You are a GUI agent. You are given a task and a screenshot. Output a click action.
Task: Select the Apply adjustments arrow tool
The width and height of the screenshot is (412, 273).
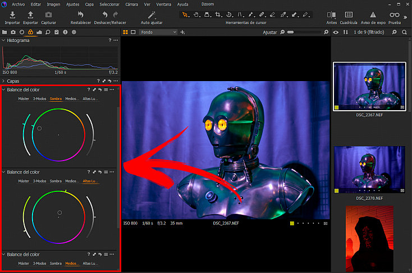tap(294, 15)
